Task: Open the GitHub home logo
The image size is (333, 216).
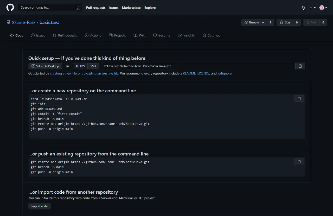Action: click(10, 8)
